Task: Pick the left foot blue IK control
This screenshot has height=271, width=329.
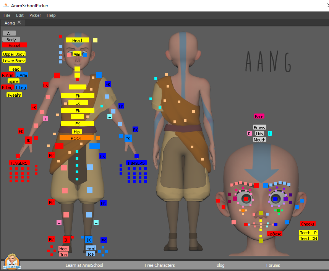Action: (89, 240)
